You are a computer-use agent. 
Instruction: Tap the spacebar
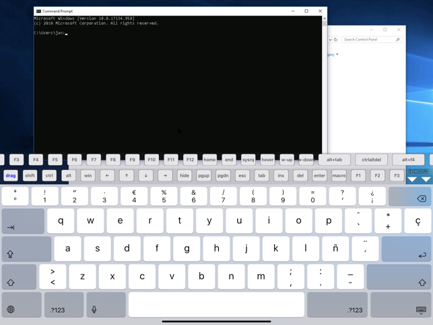[x=217, y=305]
